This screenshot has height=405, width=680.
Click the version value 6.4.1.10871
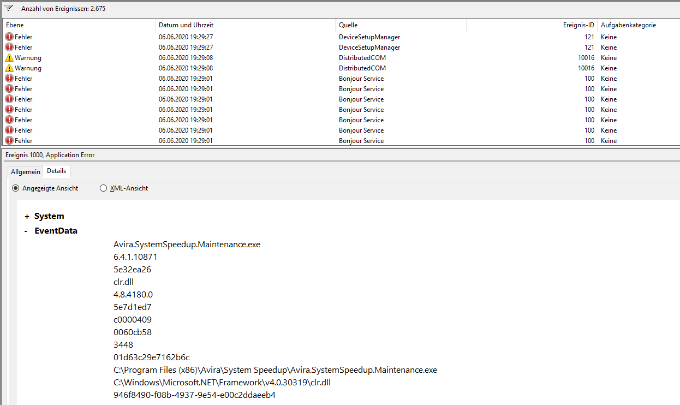(135, 257)
